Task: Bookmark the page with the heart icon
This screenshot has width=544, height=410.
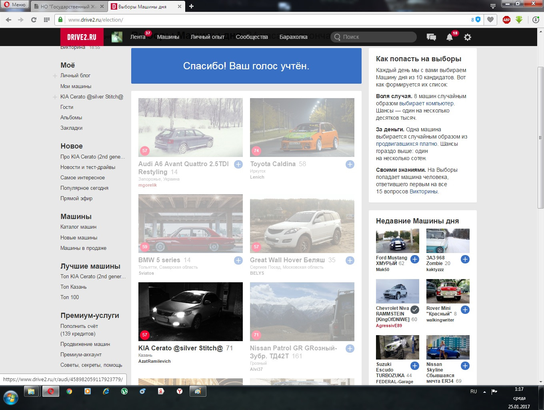Action: [490, 20]
